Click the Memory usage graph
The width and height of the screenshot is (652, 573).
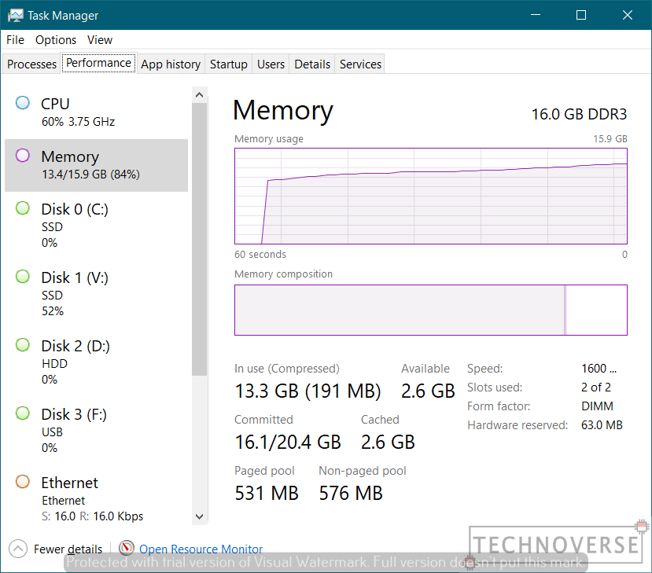click(x=430, y=196)
